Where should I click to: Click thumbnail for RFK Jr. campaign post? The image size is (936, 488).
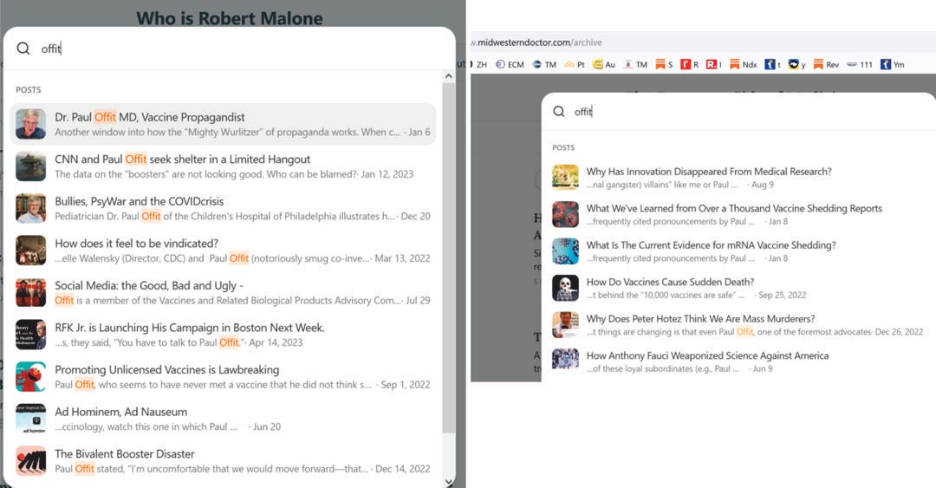[x=30, y=335]
